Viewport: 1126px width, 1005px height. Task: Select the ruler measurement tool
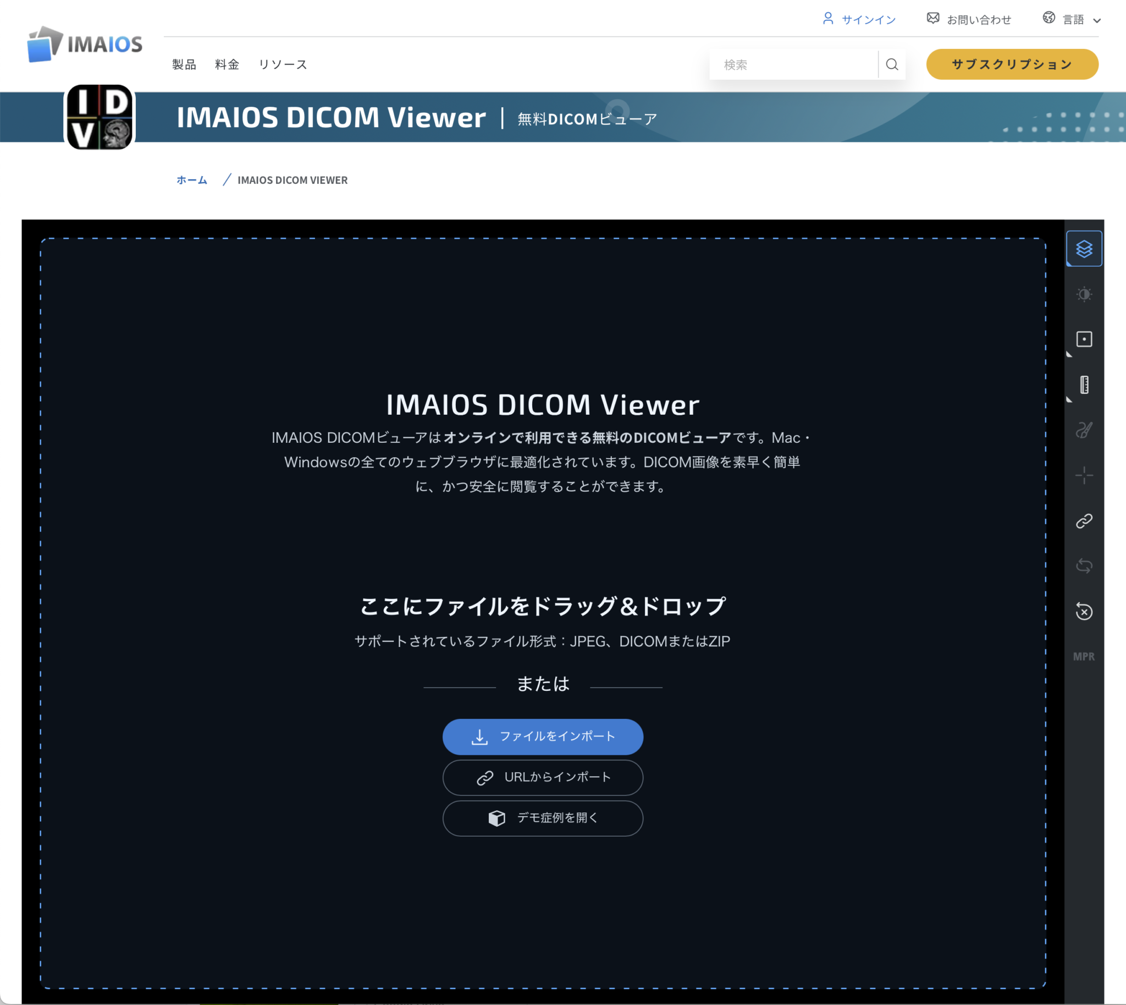click(x=1084, y=385)
